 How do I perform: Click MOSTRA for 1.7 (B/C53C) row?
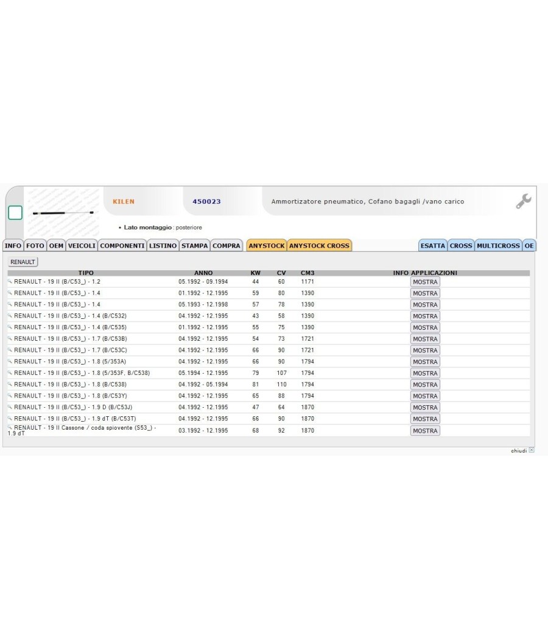tap(425, 351)
